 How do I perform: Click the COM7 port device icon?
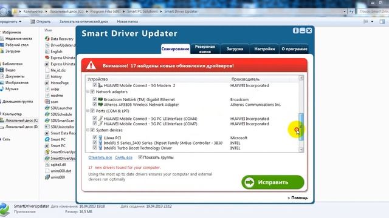(100, 124)
